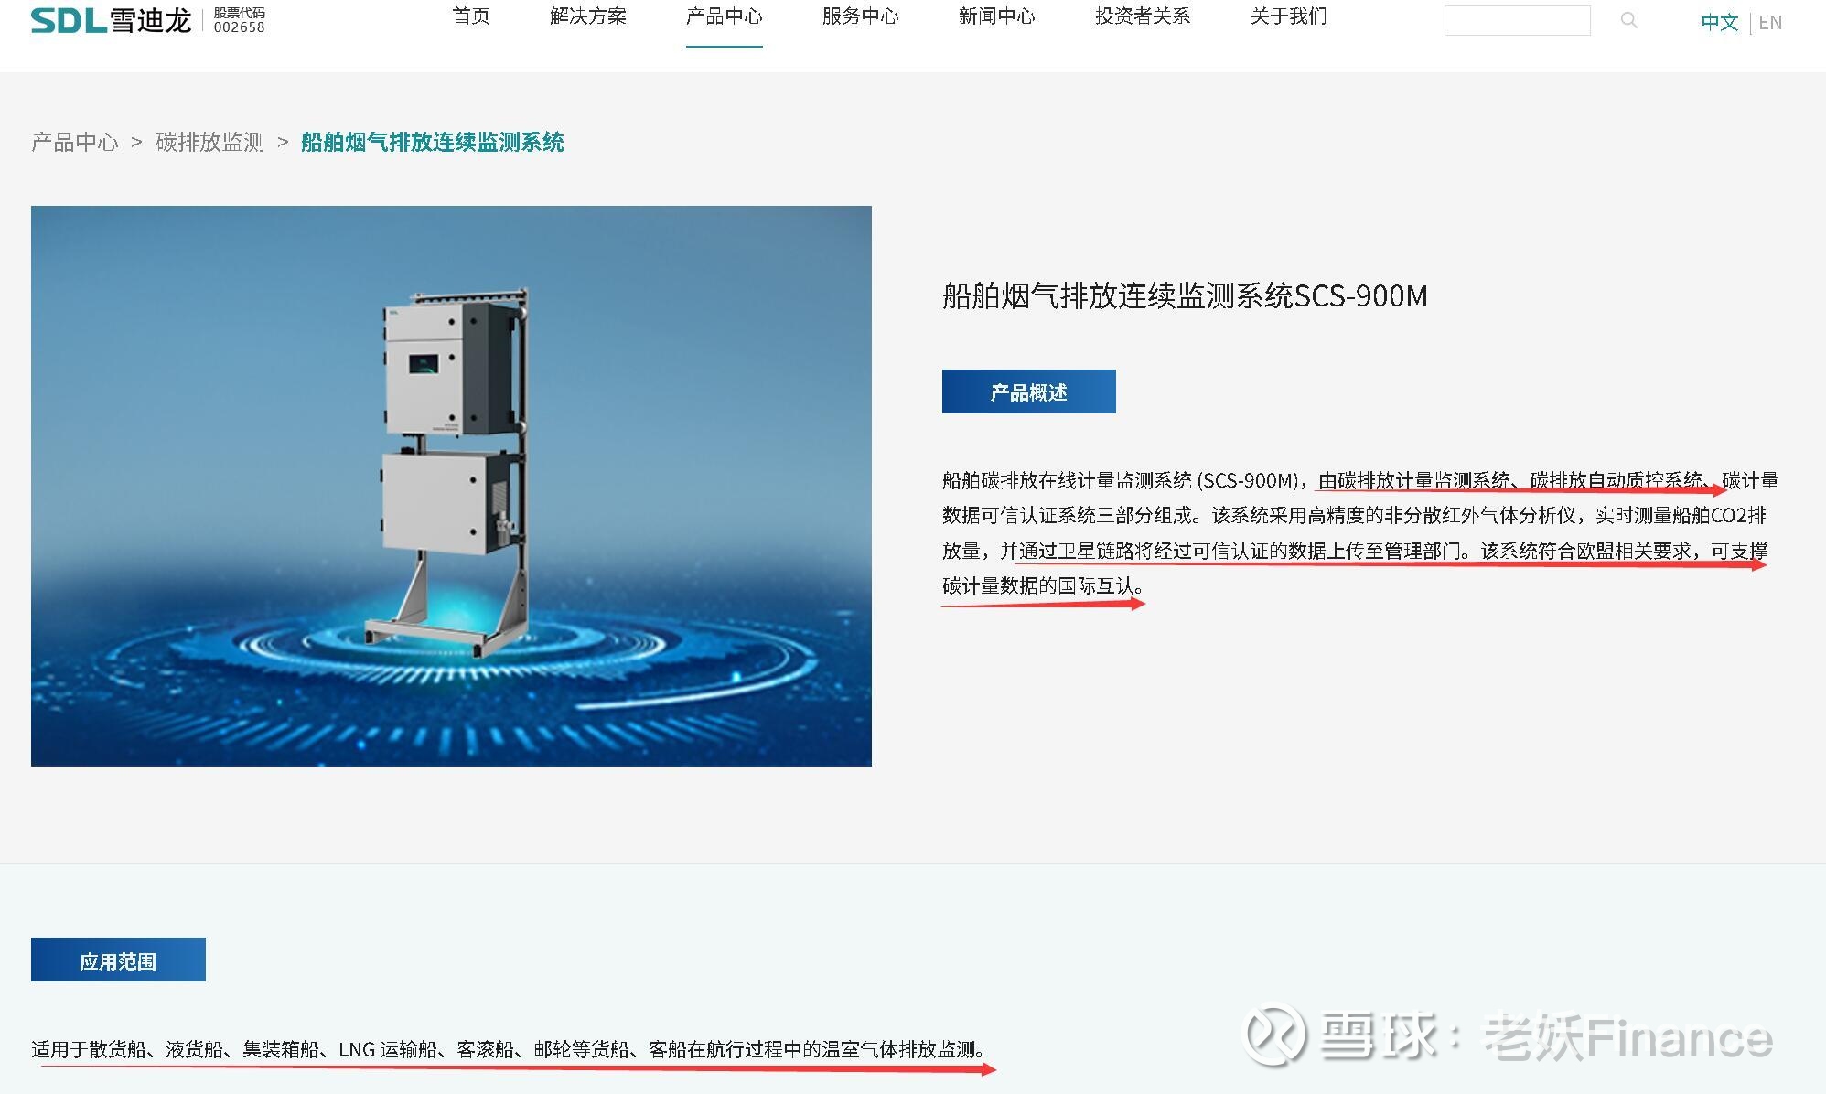This screenshot has height=1094, width=1826.
Task: Switch language to EN
Action: click(x=1770, y=22)
